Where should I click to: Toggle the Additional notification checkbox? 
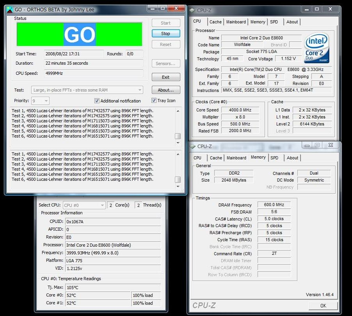(x=97, y=101)
